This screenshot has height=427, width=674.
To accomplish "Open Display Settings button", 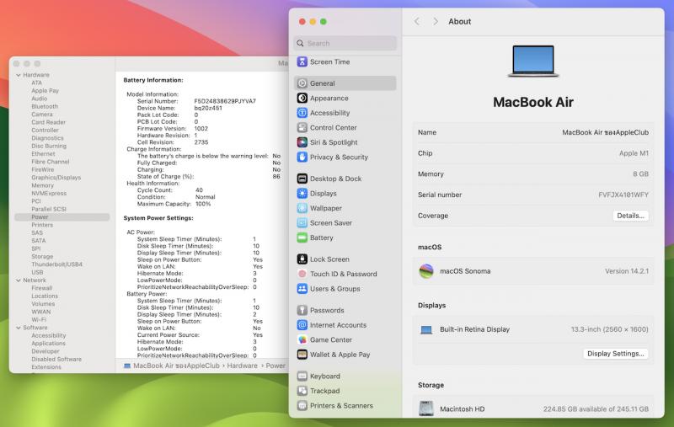I will pos(616,354).
